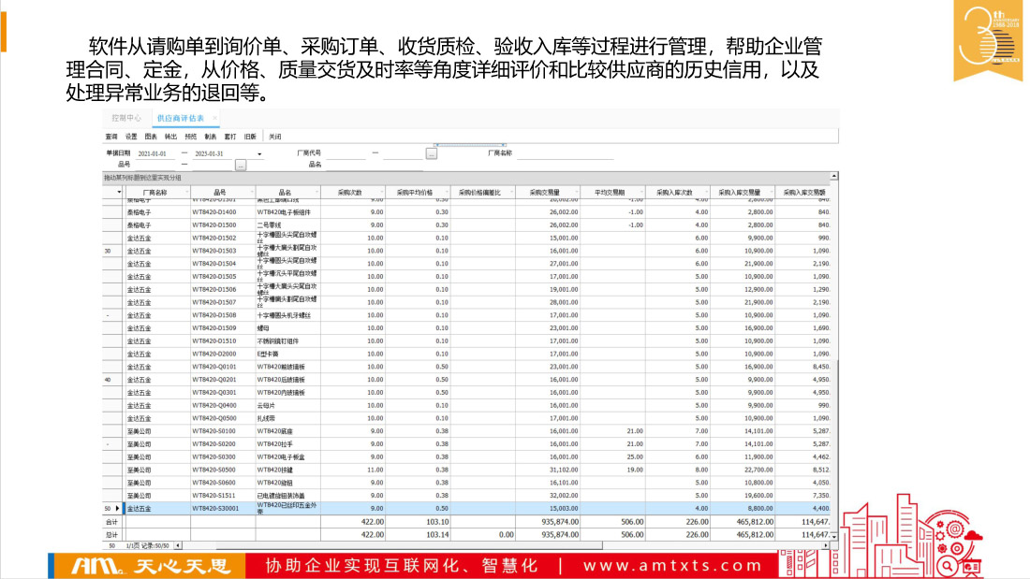The height and width of the screenshot is (579, 1030).
Task: Open print 预览 from the toolbar
Action: tap(191, 137)
